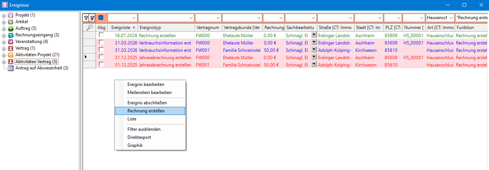Click the magnifying glass search icon
Screen dimensions: 489x170
pyautogui.click(x=89, y=28)
